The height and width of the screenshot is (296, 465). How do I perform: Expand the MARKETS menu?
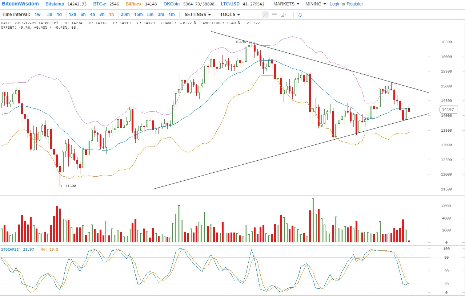pyautogui.click(x=286, y=4)
